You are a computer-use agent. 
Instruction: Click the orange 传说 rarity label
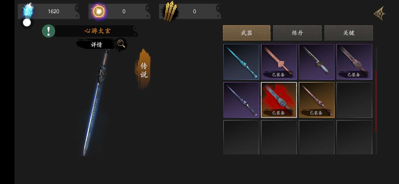(143, 70)
